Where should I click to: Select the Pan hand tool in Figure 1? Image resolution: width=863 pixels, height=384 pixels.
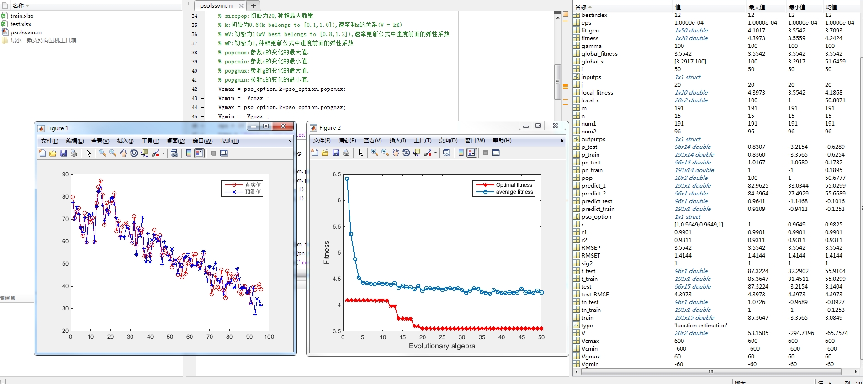coord(123,153)
